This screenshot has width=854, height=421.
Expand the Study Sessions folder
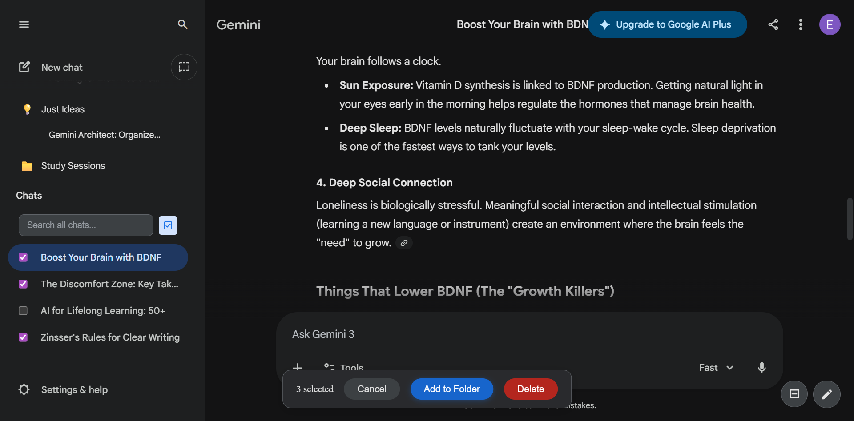tap(73, 166)
